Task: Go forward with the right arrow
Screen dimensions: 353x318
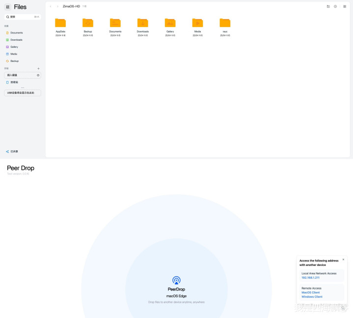Action: 57,6
